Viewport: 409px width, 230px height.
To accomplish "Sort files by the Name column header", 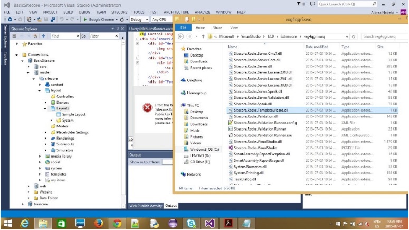I will tap(232, 47).
